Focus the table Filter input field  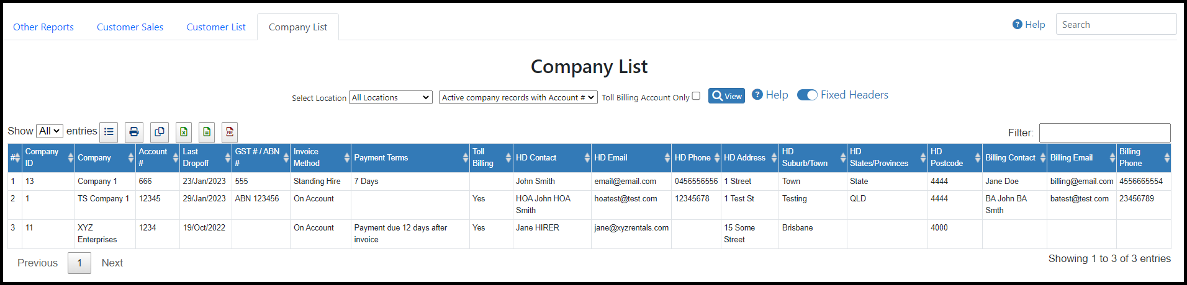pyautogui.click(x=1104, y=133)
